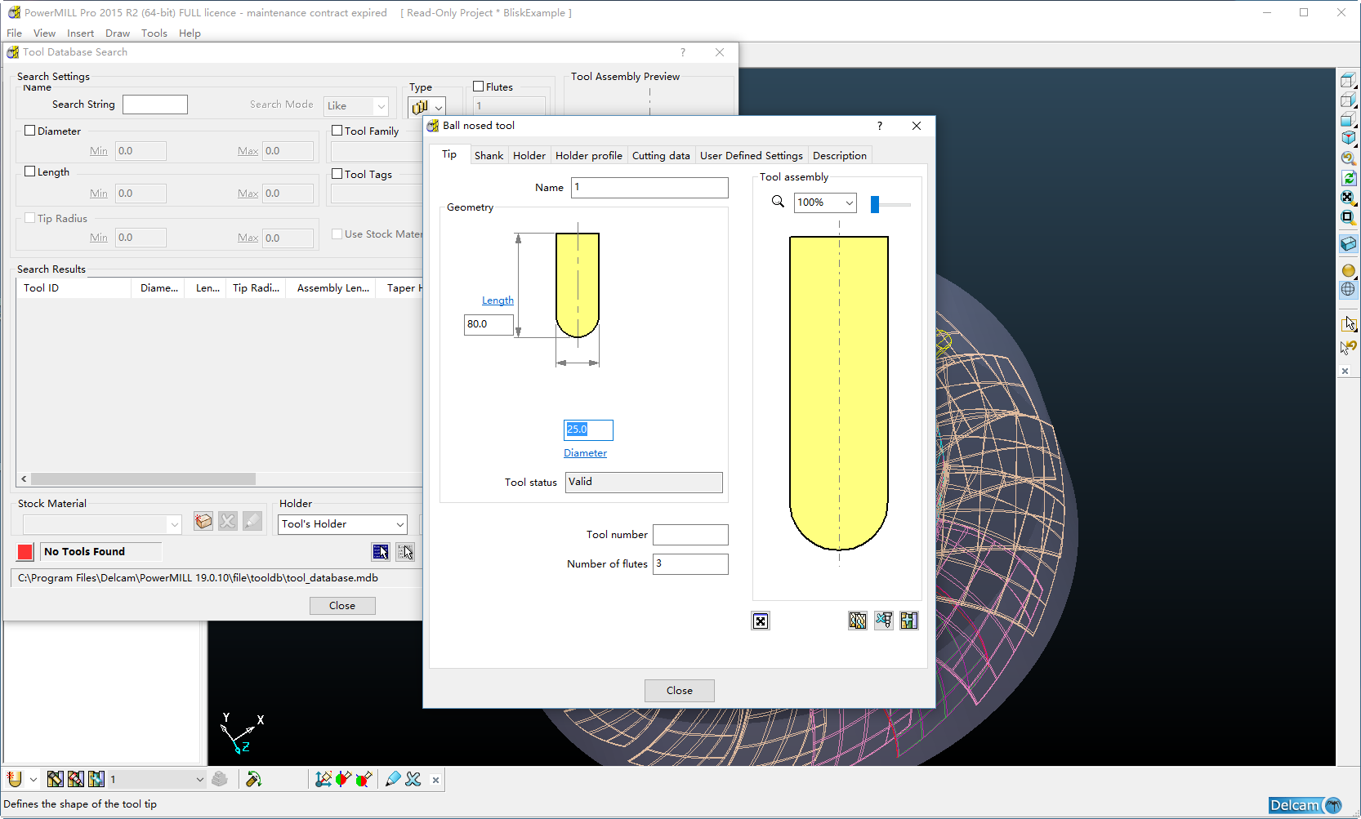
Task: Click the Tool ID column header
Action: coord(74,288)
